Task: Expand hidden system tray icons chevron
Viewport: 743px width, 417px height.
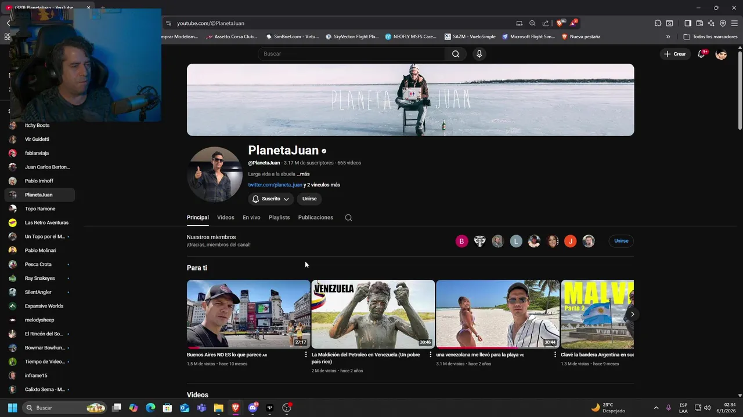Action: tap(656, 408)
